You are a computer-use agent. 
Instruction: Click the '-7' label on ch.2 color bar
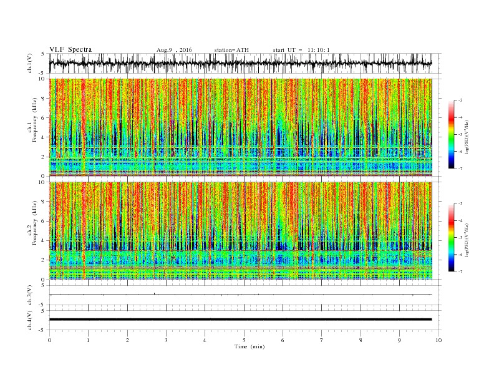(x=460, y=272)
